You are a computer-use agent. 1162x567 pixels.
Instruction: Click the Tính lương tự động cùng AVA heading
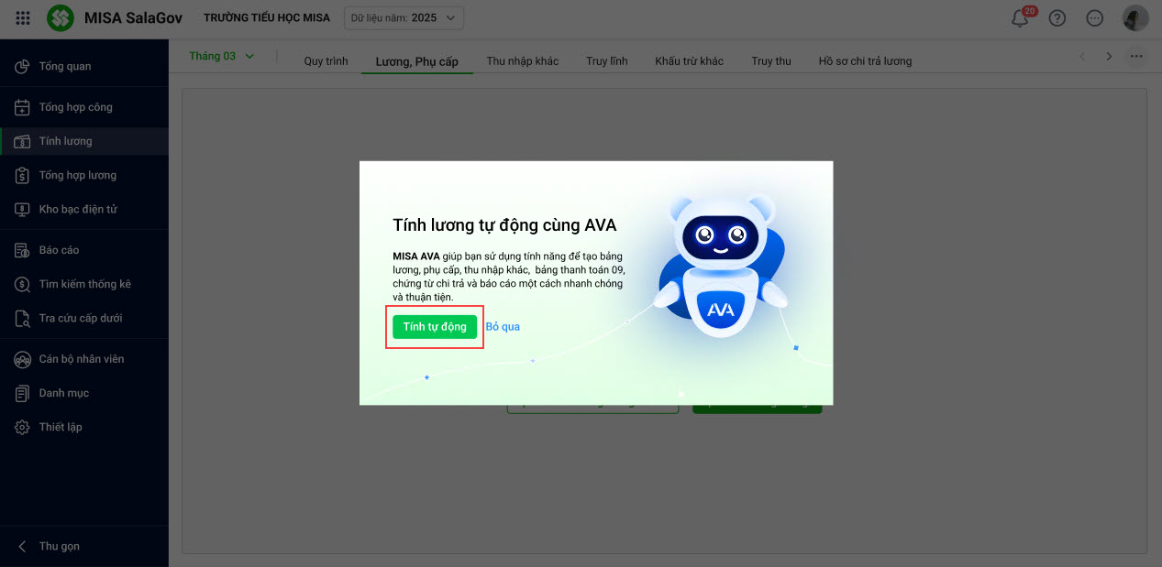[x=504, y=225]
